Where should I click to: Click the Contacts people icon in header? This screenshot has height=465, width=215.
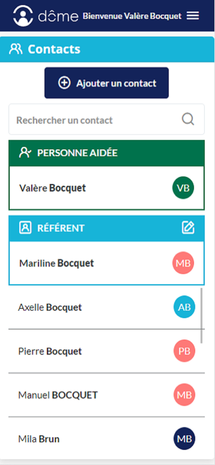pyautogui.click(x=15, y=48)
